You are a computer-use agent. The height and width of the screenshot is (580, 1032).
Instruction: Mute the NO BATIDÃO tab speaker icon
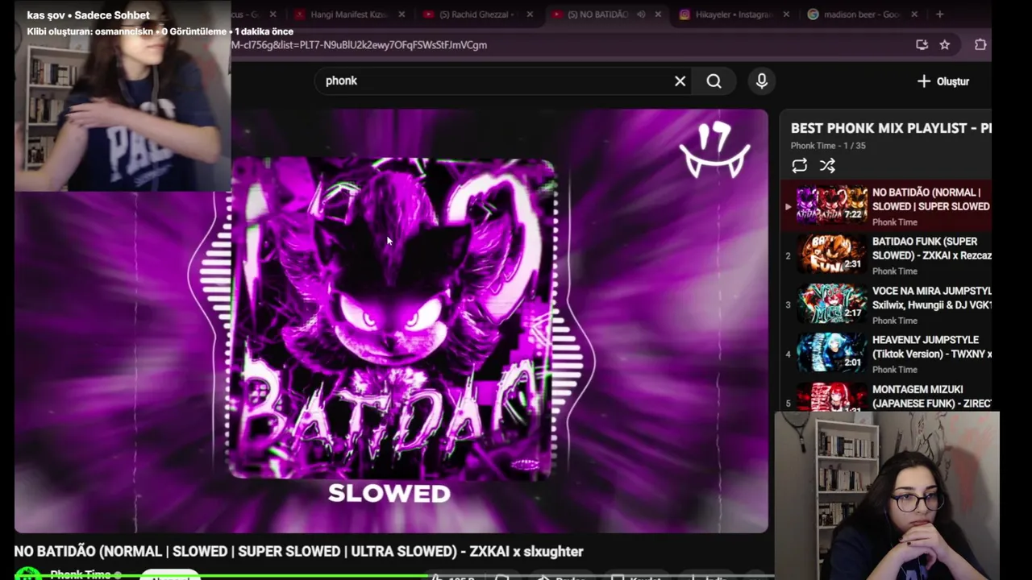pos(642,14)
